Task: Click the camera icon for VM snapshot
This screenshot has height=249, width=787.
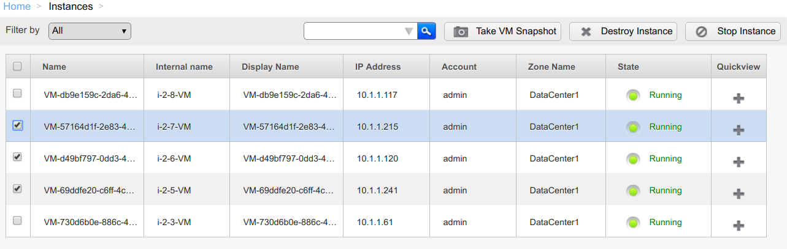Action: point(461,31)
